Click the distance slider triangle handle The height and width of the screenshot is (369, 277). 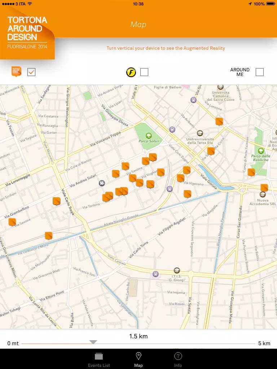pyautogui.click(x=93, y=342)
